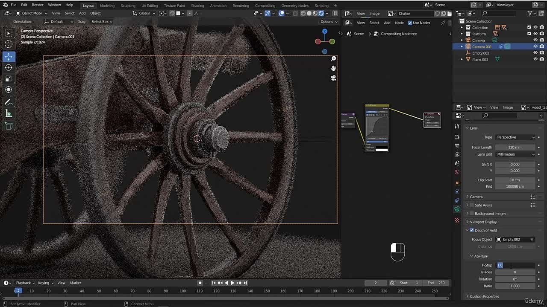Screen dimensions: 547x307
Task: Hide Empty.002 in the viewport
Action: pos(535,53)
